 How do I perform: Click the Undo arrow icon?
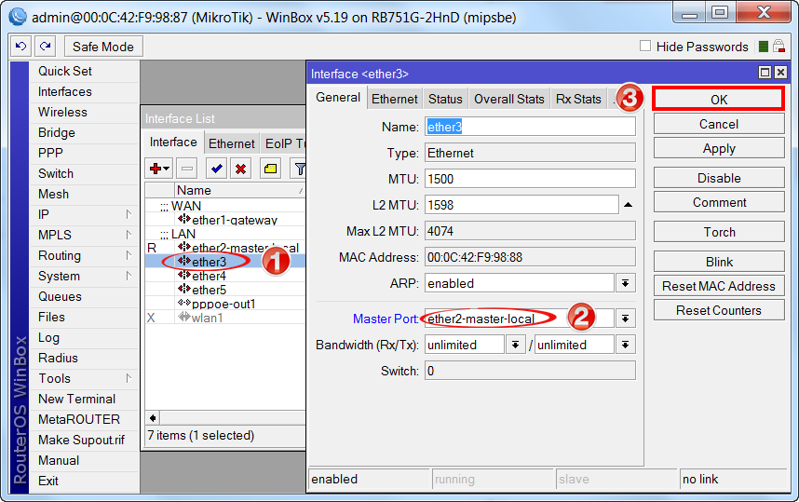click(x=20, y=47)
